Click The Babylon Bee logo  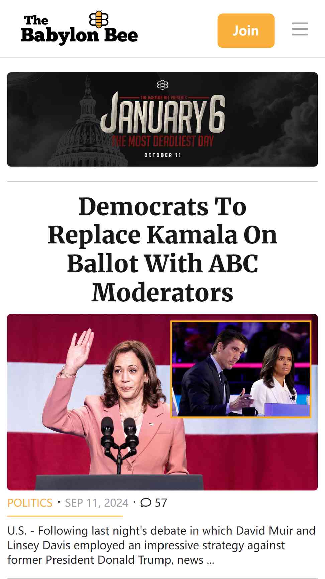(80, 28)
